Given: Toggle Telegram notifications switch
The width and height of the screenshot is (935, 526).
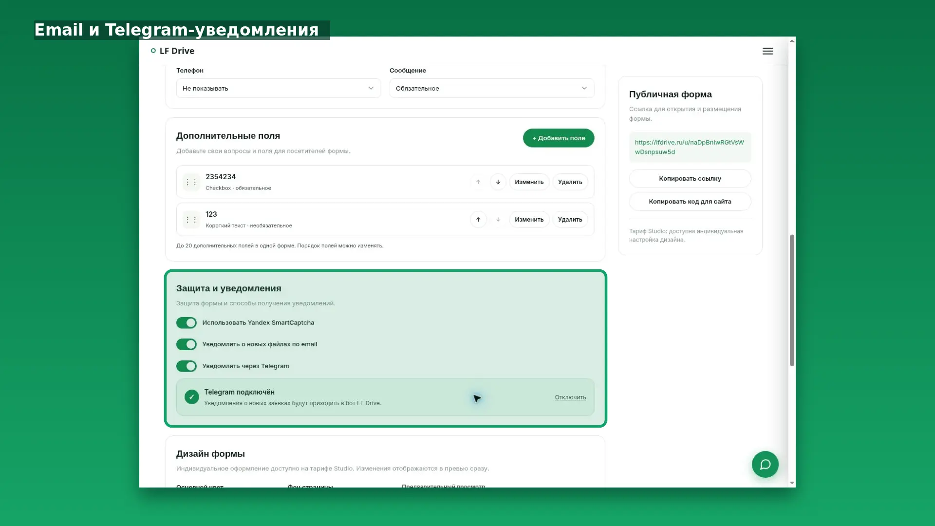Looking at the screenshot, I should pyautogui.click(x=187, y=366).
